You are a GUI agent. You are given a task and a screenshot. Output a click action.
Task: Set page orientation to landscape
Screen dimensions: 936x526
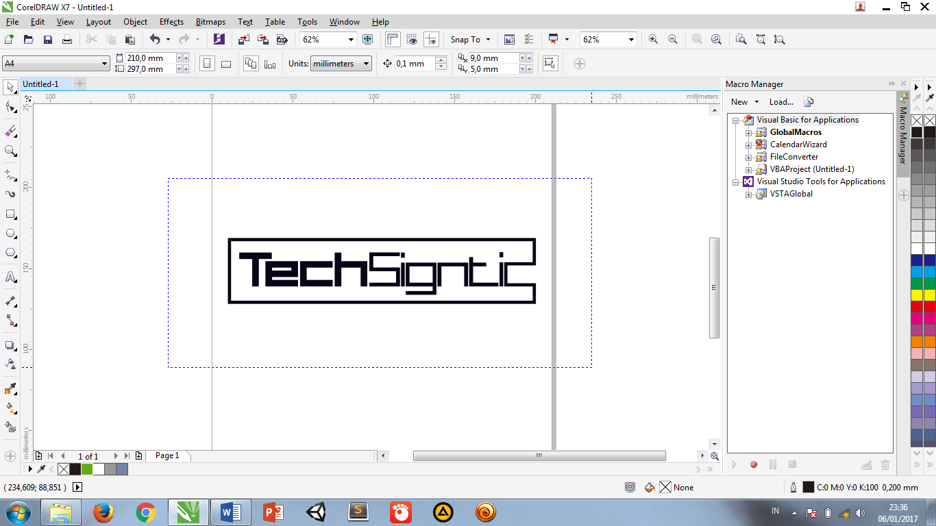226,64
